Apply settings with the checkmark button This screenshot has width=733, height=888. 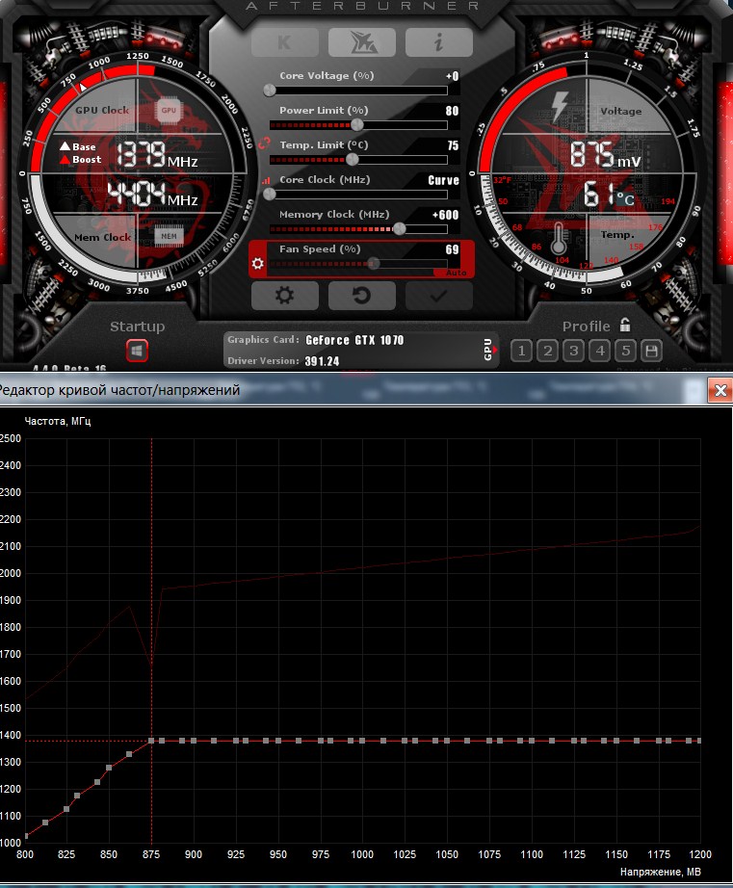[x=438, y=295]
